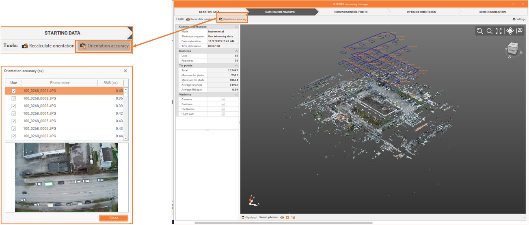Uncheck the Use box for 100_0268_0003.JPG

14,106
